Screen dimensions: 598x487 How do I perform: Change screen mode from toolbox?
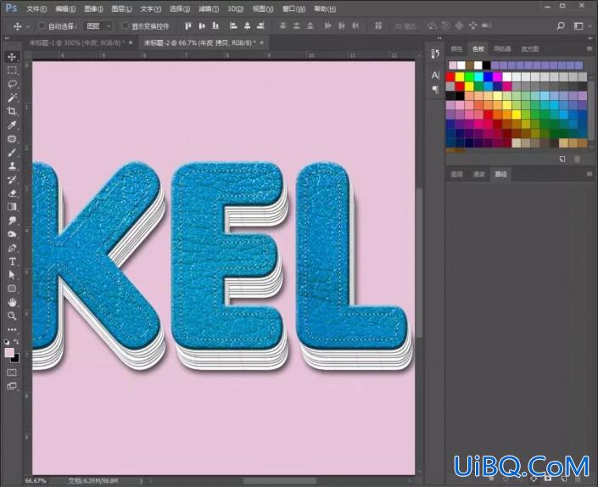pyautogui.click(x=12, y=386)
